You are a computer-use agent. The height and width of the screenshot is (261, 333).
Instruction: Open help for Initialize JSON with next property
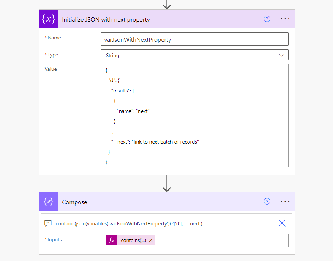pyautogui.click(x=267, y=19)
